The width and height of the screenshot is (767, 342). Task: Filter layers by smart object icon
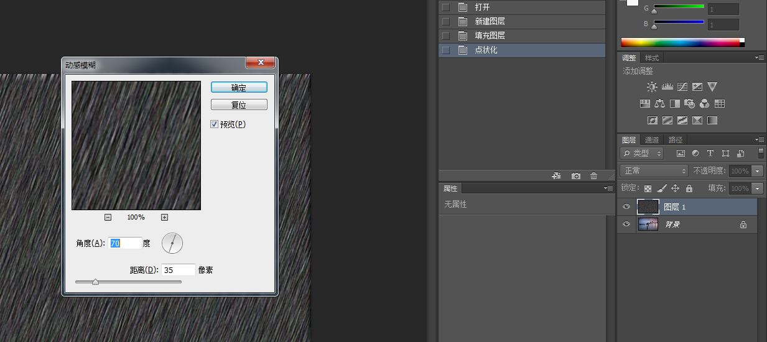point(740,153)
